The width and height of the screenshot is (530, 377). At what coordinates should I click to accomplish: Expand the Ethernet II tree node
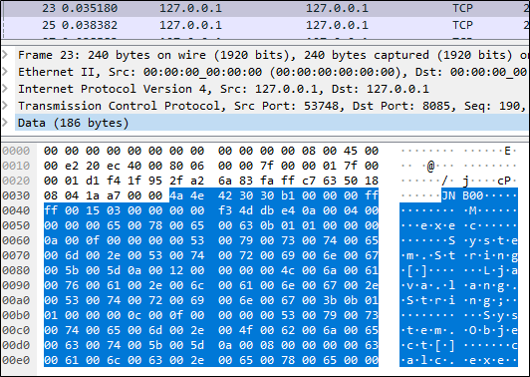[5, 72]
